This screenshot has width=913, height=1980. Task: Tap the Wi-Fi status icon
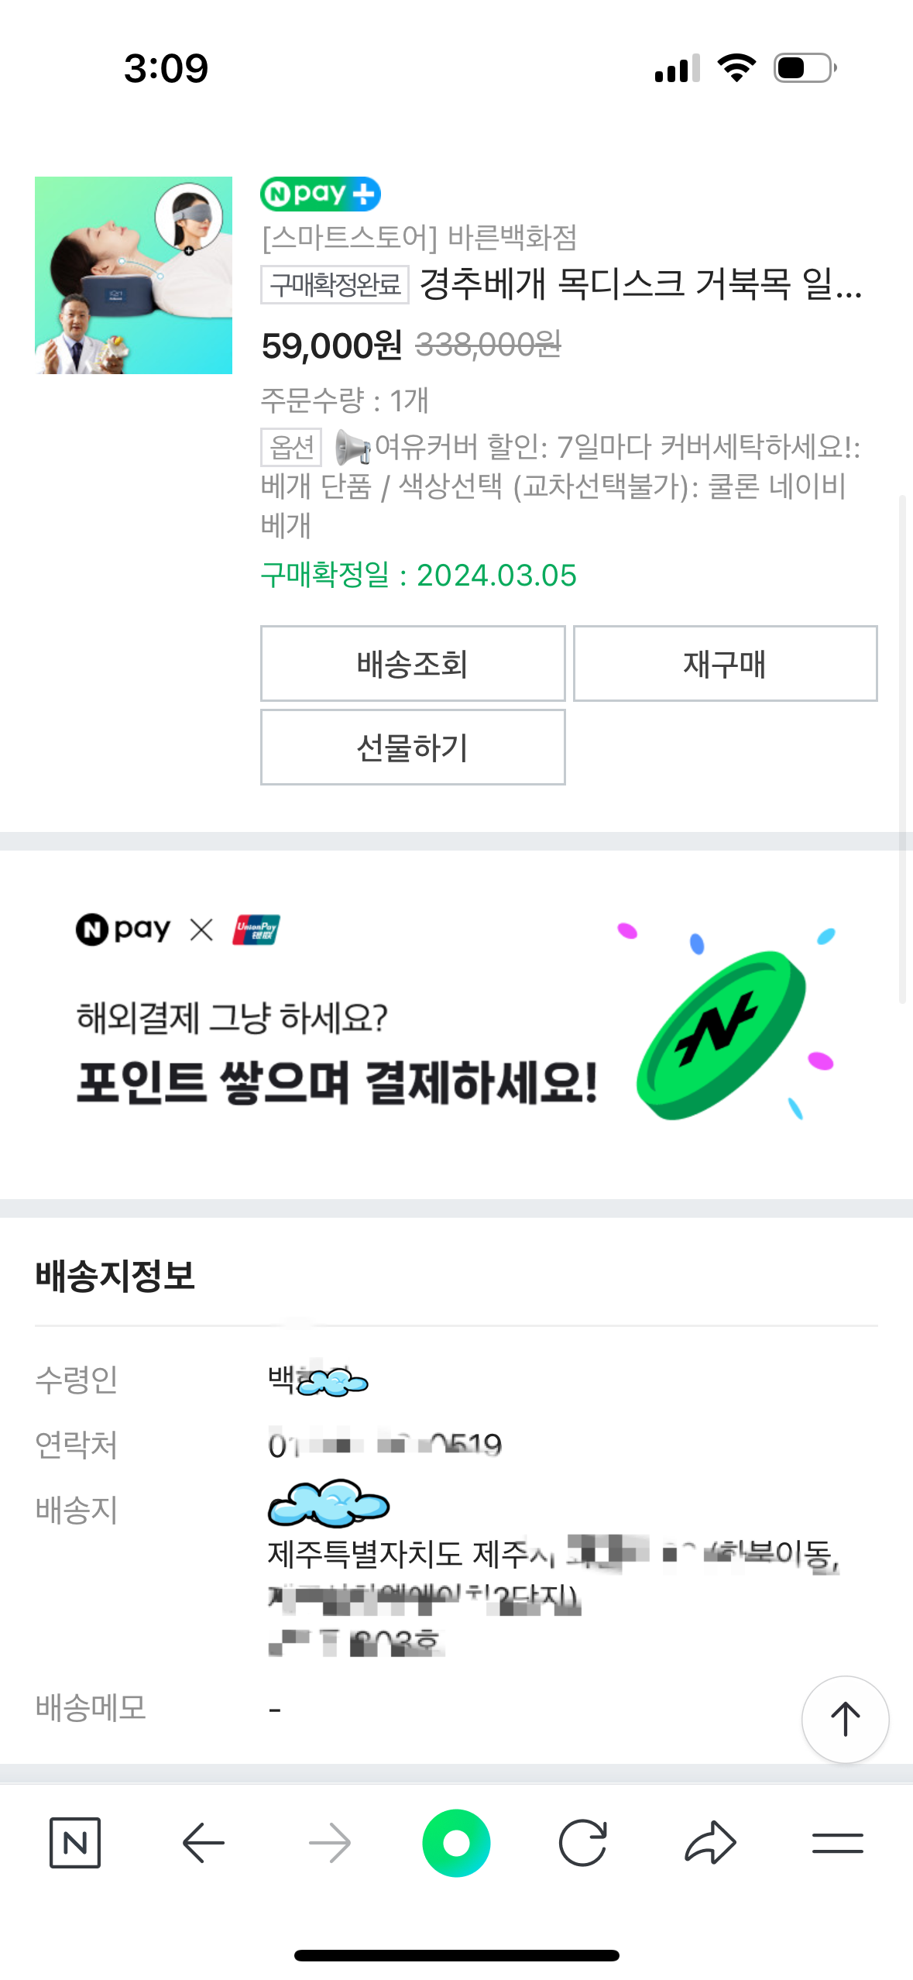tap(736, 68)
